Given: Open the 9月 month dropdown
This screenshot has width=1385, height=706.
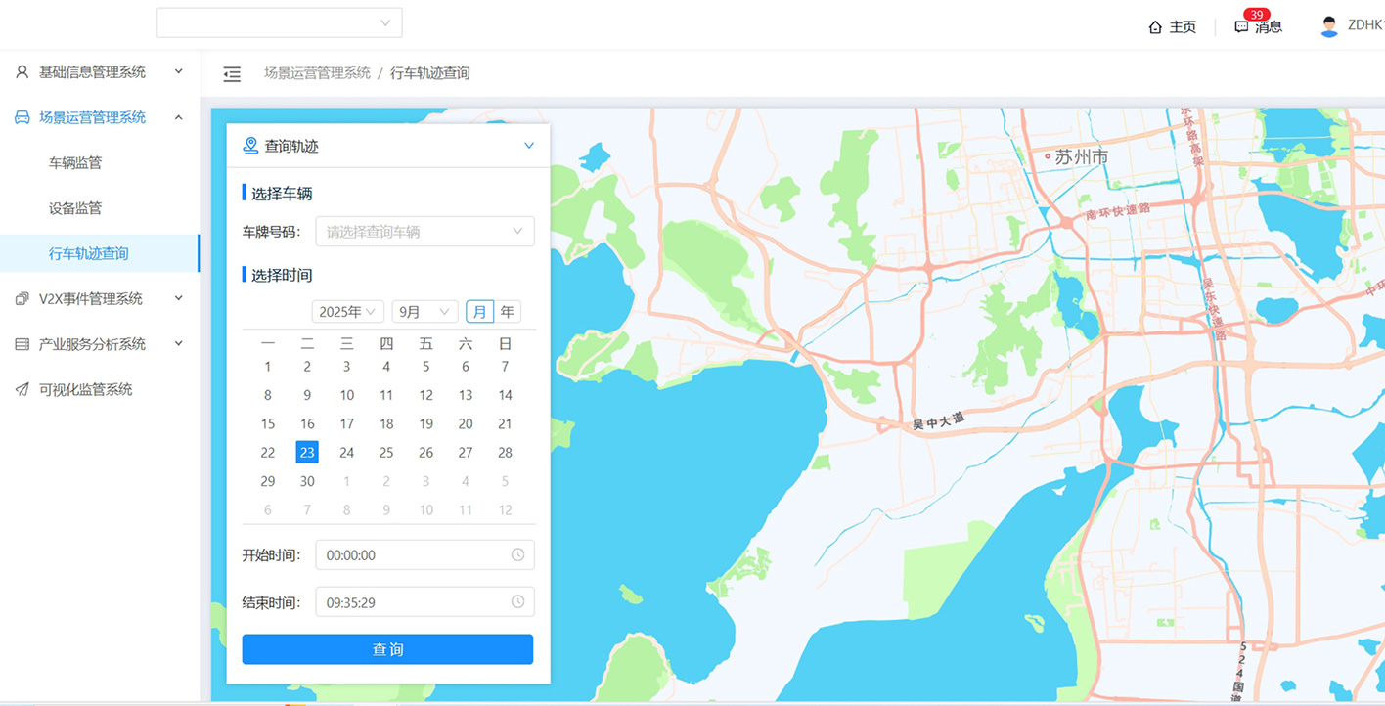Looking at the screenshot, I should (x=424, y=312).
